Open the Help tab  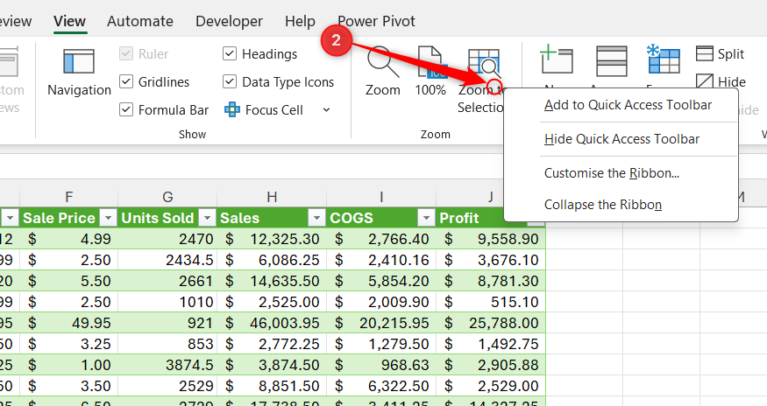pos(300,22)
